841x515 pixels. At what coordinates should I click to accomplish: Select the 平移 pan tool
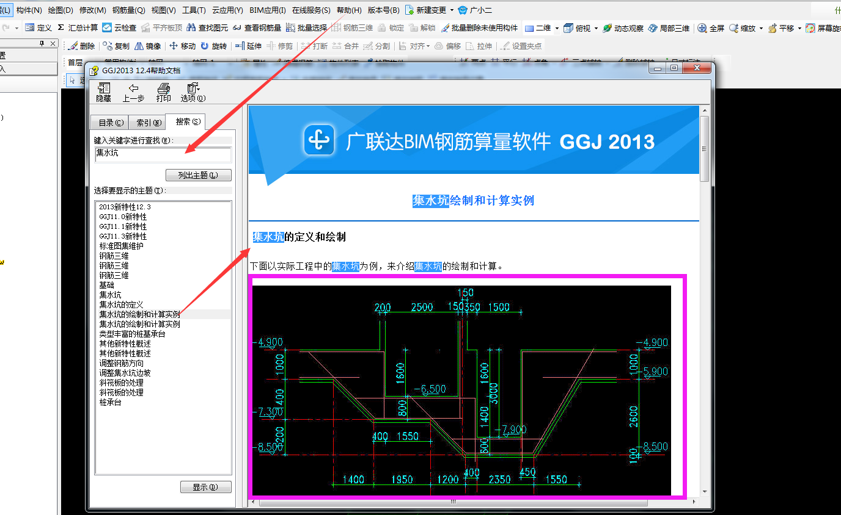click(781, 28)
